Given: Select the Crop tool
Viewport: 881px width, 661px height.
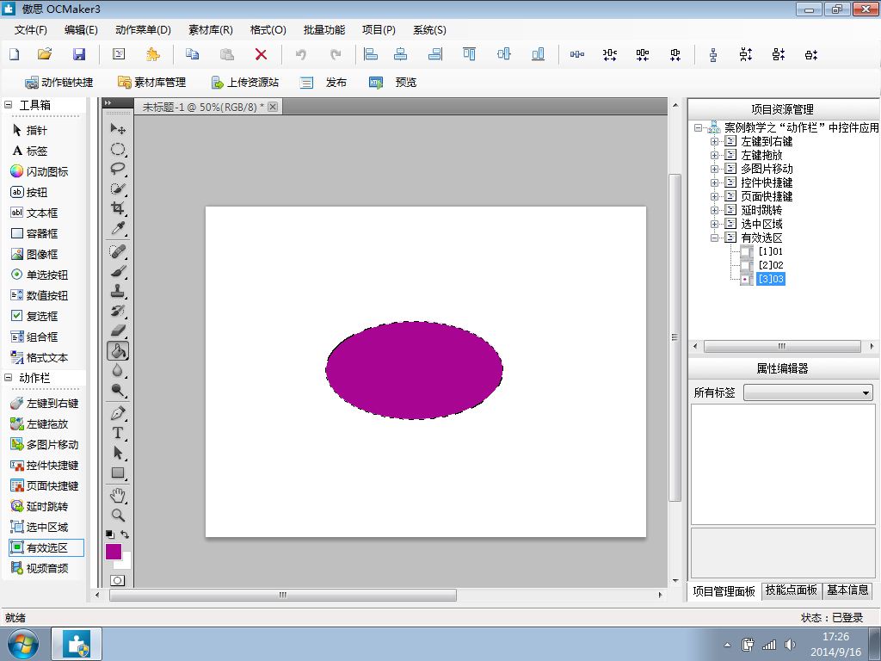Looking at the screenshot, I should click(117, 208).
